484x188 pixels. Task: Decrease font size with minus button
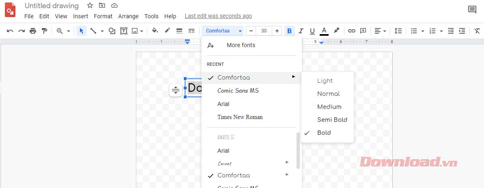pyautogui.click(x=251, y=31)
